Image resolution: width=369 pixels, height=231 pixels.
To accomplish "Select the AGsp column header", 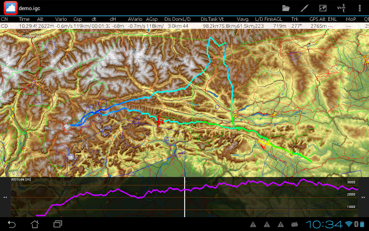I will click(x=152, y=19).
